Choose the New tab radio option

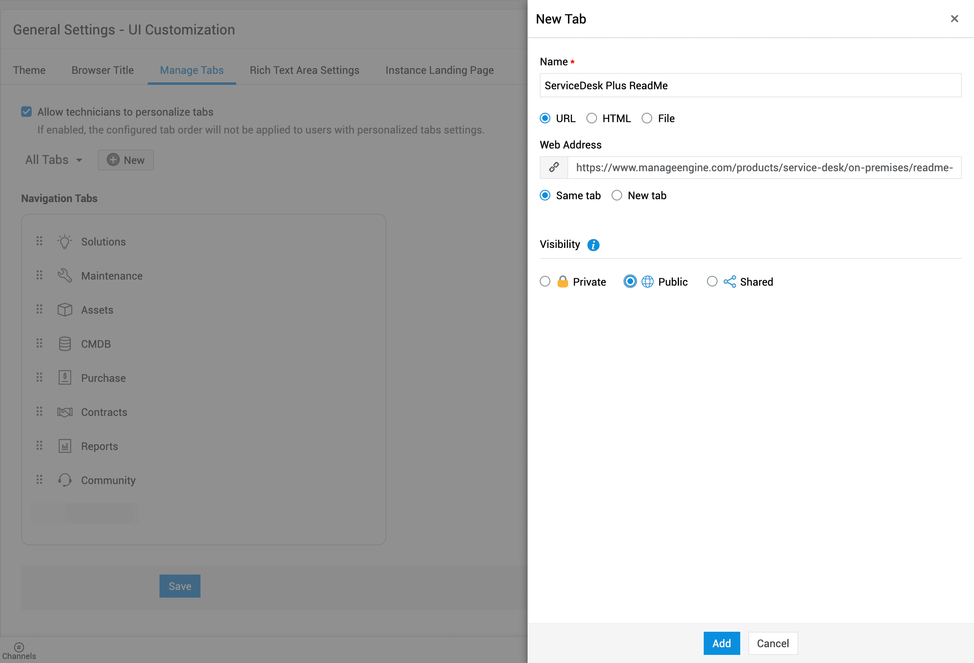click(616, 195)
